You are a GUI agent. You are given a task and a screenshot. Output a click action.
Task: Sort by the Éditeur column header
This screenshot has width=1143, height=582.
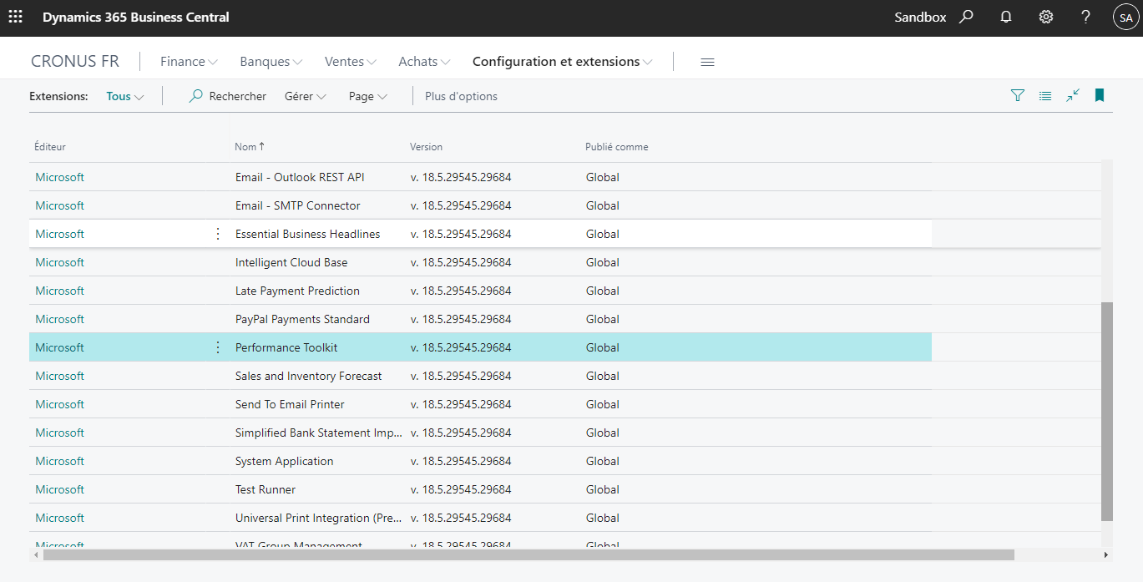(50, 147)
